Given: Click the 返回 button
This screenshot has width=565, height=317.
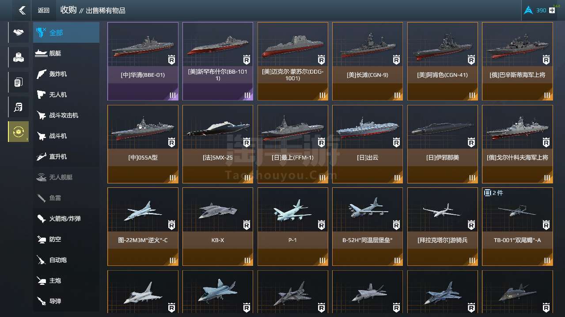Looking at the screenshot, I should (x=44, y=11).
